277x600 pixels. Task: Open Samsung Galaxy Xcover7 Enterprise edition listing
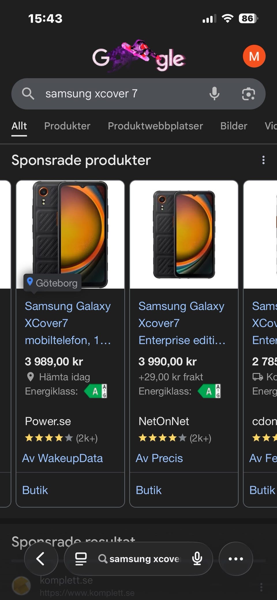point(181,323)
